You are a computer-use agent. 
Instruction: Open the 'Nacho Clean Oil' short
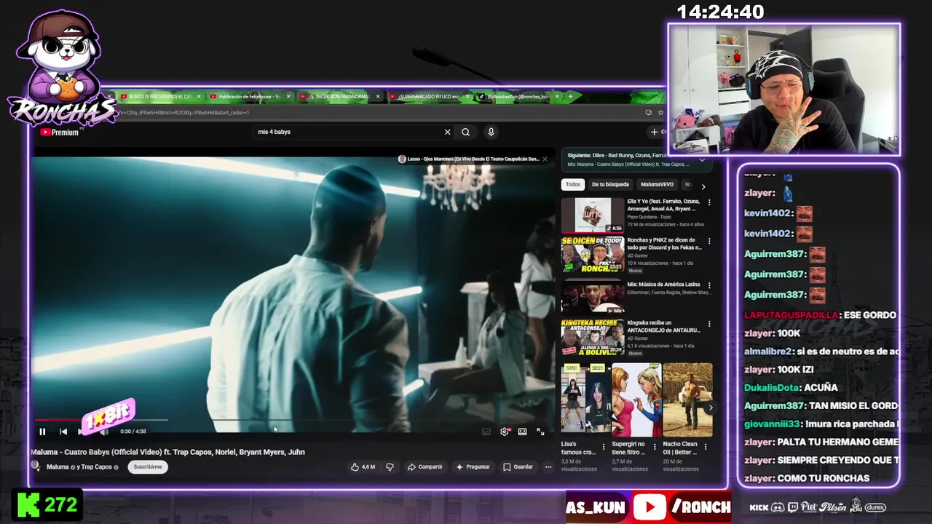tap(687, 400)
